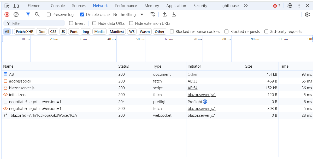313x159 pixels.
Task: Toggle the device toolbar icon
Action: 16,6
